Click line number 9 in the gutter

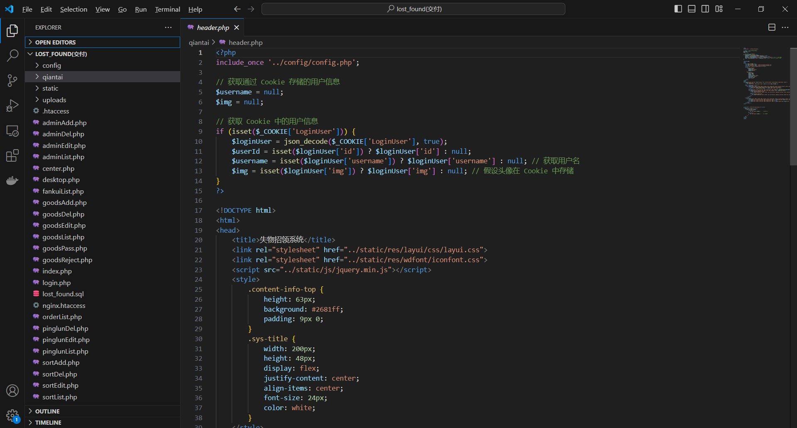click(x=200, y=131)
